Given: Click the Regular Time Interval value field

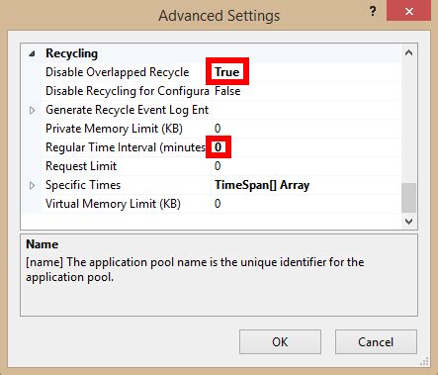Looking at the screenshot, I should [306, 147].
